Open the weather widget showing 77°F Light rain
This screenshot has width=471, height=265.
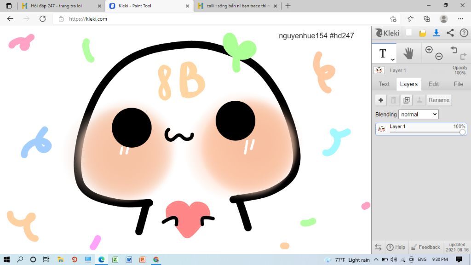(x=347, y=259)
